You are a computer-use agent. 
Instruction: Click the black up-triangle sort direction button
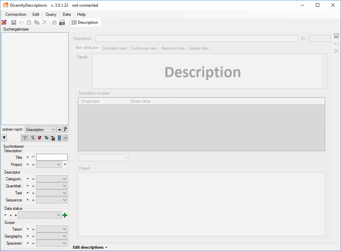pyautogui.click(x=59, y=129)
